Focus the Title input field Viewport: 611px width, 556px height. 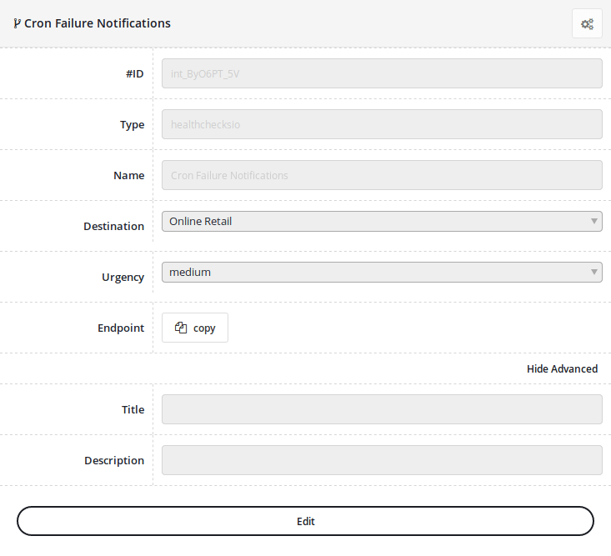pyautogui.click(x=382, y=409)
